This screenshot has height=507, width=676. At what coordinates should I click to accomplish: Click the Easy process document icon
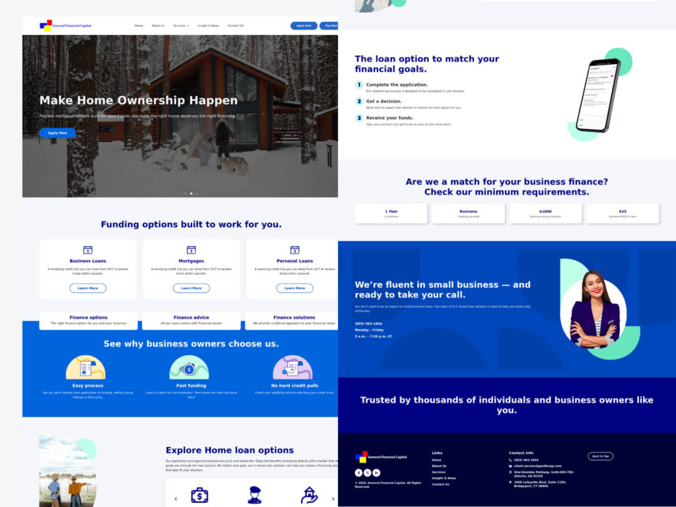coord(85,368)
